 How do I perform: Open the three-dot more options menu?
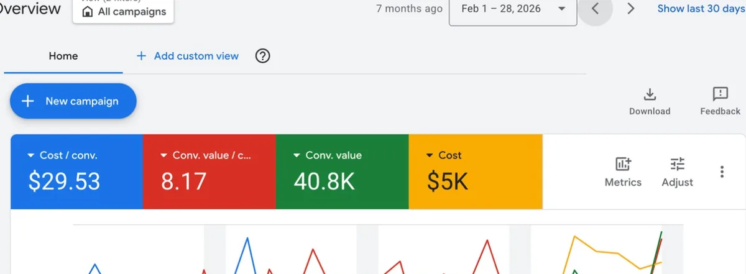point(722,172)
